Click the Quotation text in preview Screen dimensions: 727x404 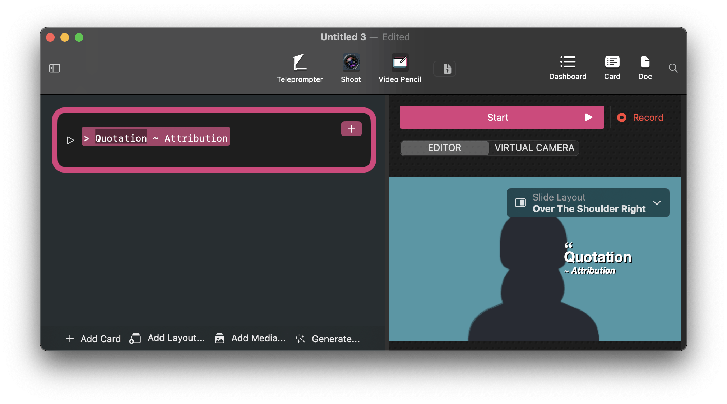[x=598, y=257]
